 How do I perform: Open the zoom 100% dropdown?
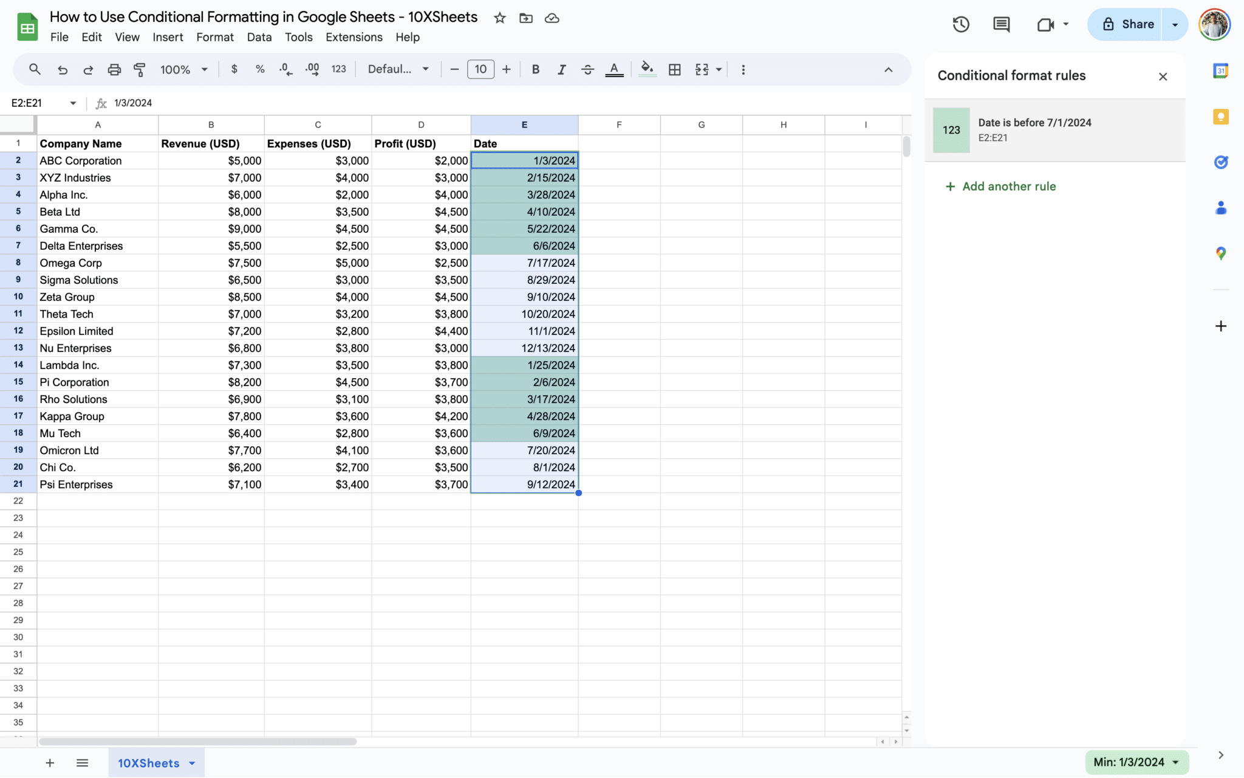click(184, 69)
